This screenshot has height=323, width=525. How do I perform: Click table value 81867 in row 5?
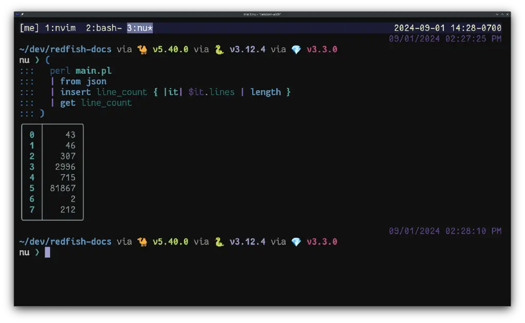[63, 189]
